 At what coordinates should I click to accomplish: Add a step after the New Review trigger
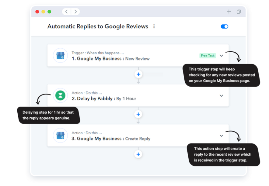[x=138, y=74]
